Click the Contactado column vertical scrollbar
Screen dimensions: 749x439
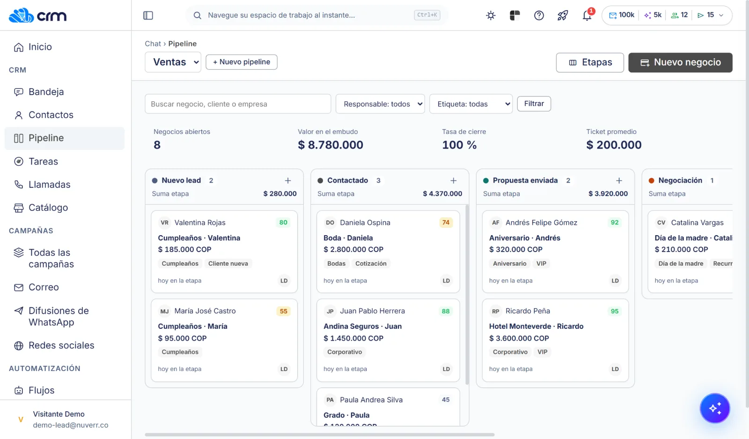coord(467,294)
